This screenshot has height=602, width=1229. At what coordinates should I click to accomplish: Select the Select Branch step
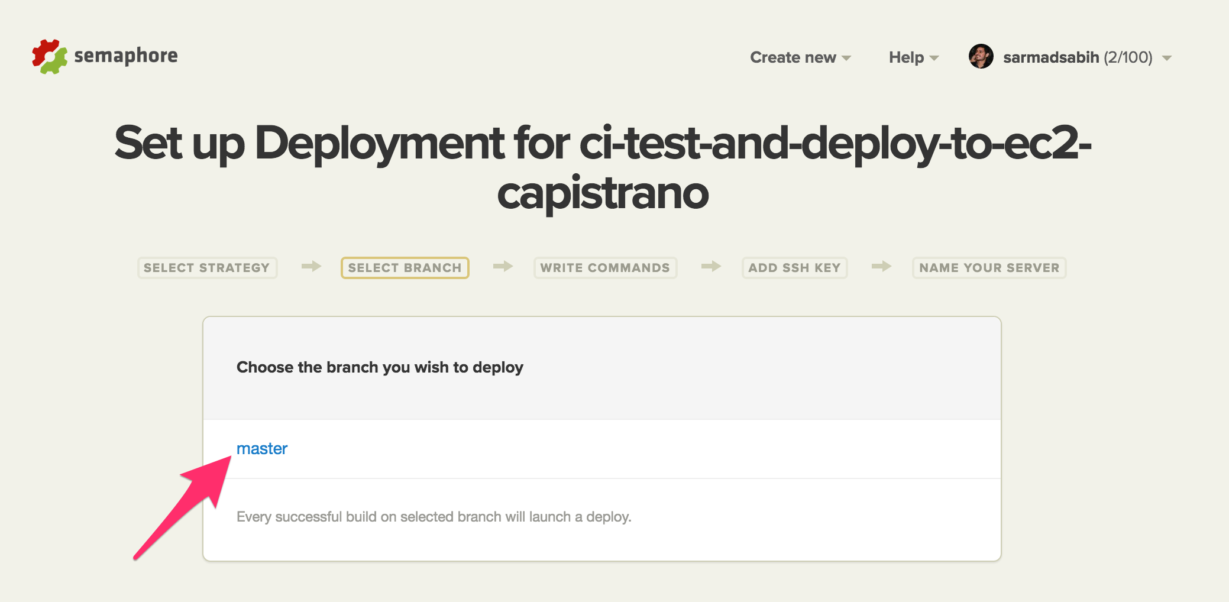pyautogui.click(x=405, y=268)
